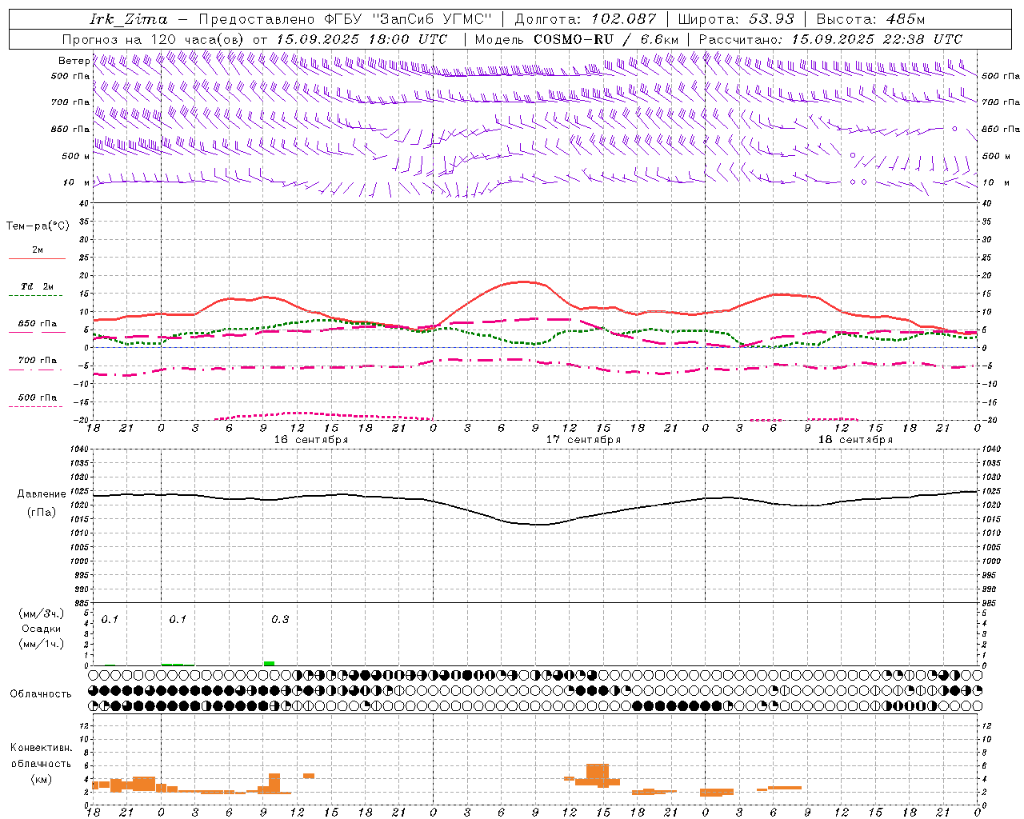Click the forecast start '15.09.2025 18:00 UTC'
This screenshot has width=1024, height=819.
coord(361,39)
